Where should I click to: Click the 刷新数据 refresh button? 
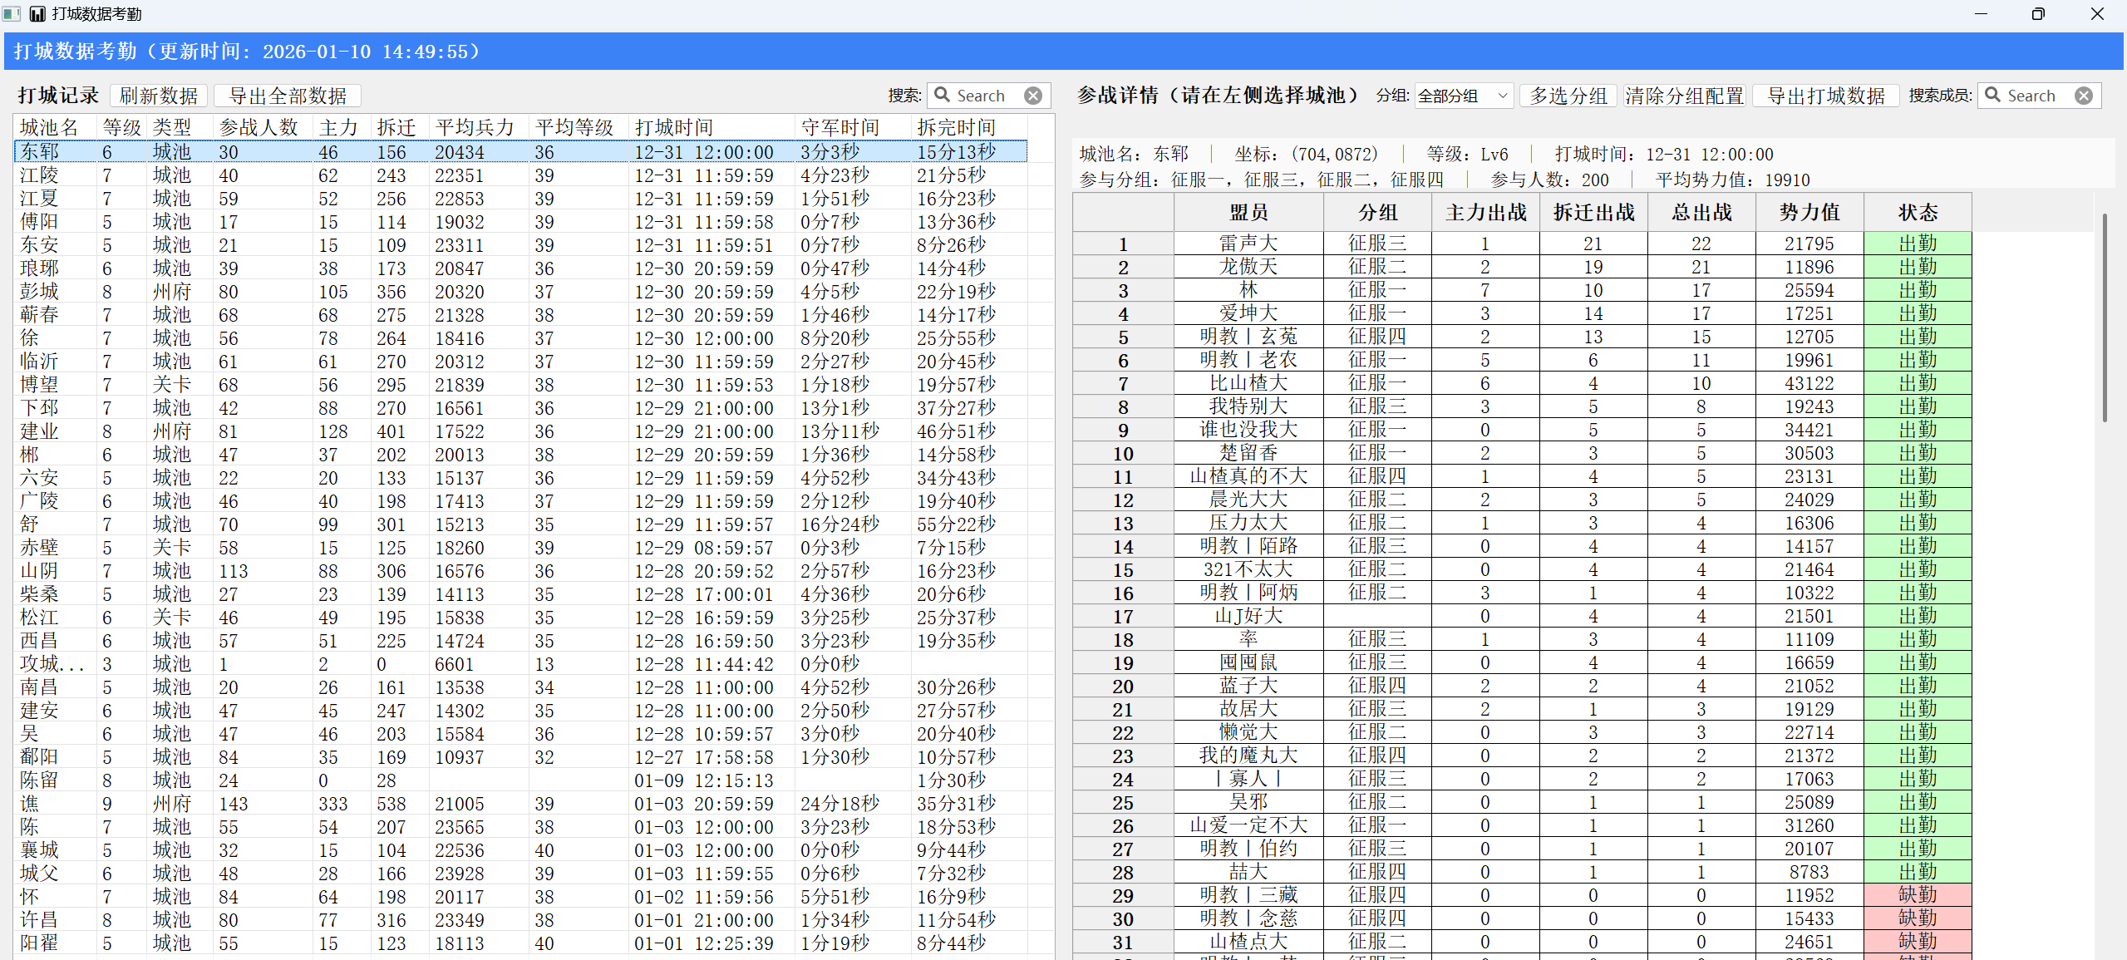(159, 96)
